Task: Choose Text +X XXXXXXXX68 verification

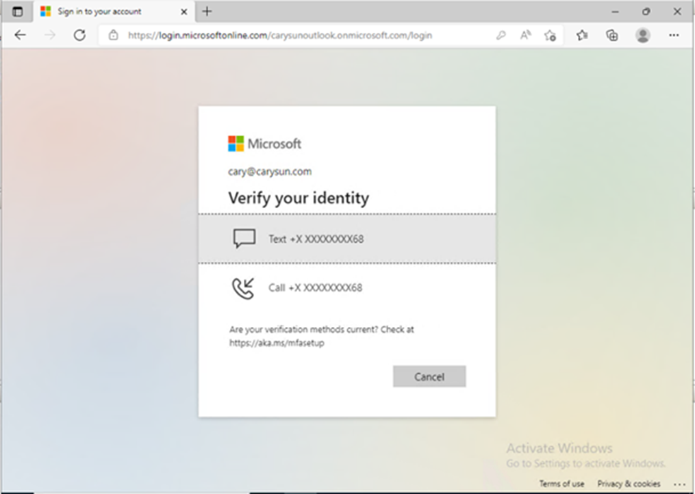Action: click(x=347, y=239)
